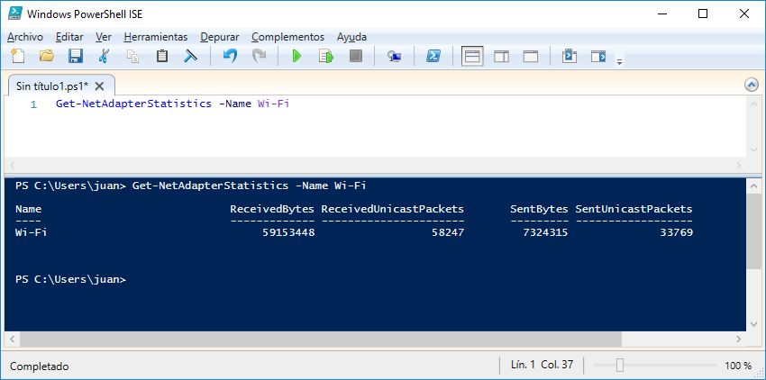
Task: Click the PowerShell ISE title bar icon
Action: pos(14,14)
